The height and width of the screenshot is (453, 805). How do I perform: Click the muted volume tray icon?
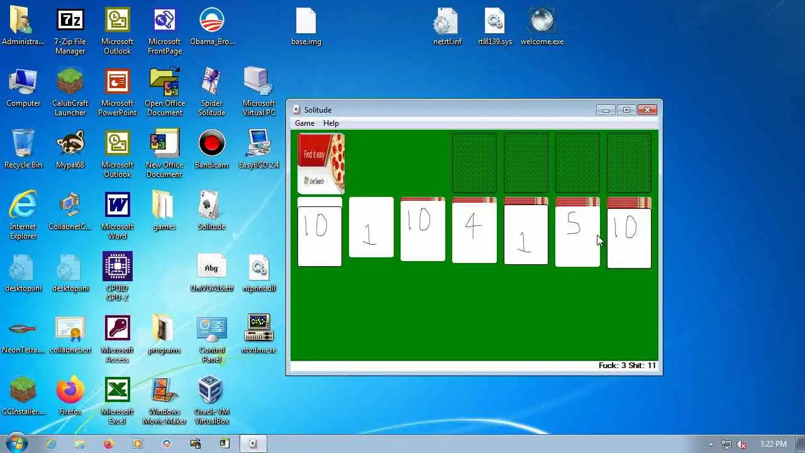tap(741, 444)
